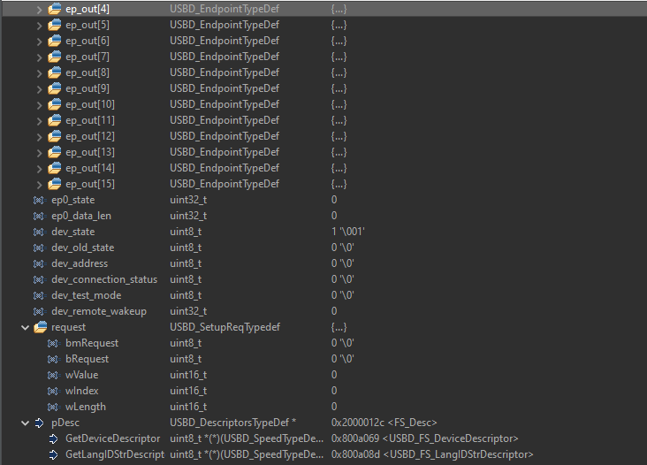Click the ep_out[4] struct icon

[x=55, y=9]
